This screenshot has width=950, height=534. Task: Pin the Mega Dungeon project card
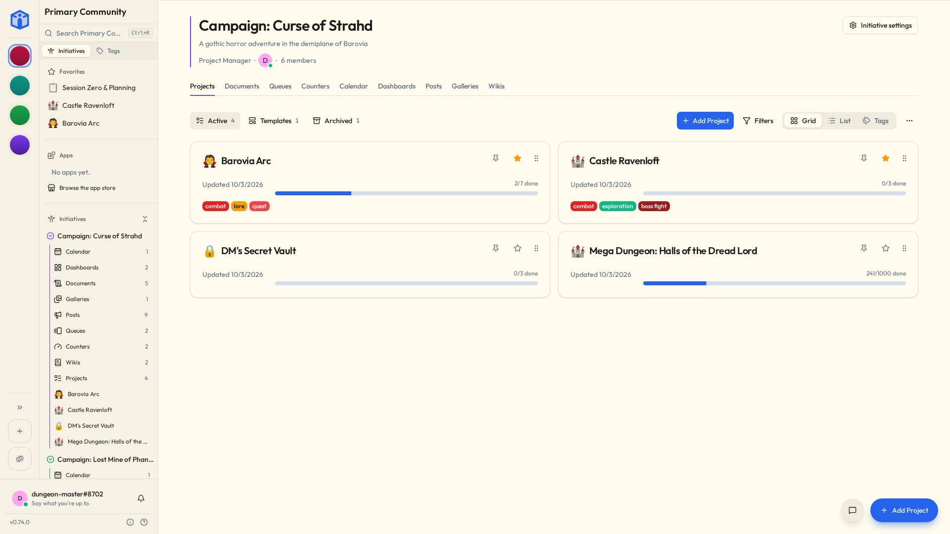click(864, 248)
